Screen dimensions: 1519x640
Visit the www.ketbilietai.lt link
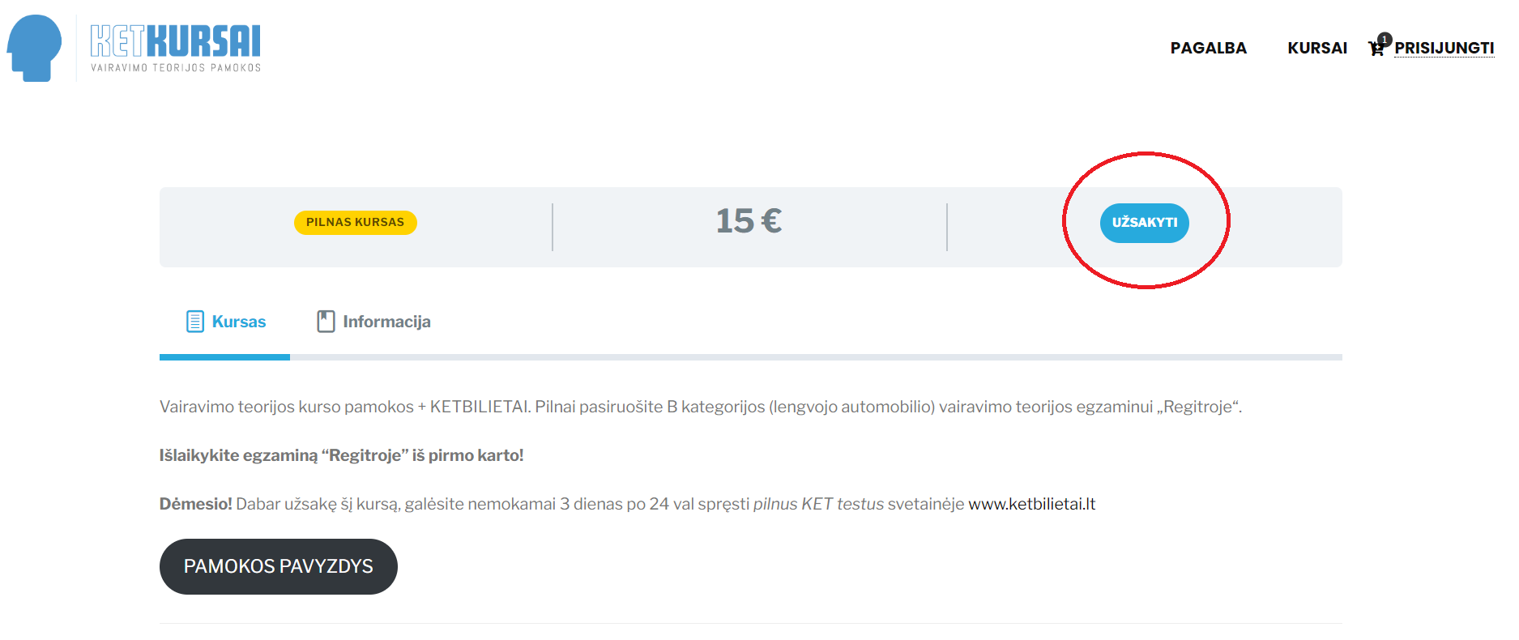(1031, 504)
